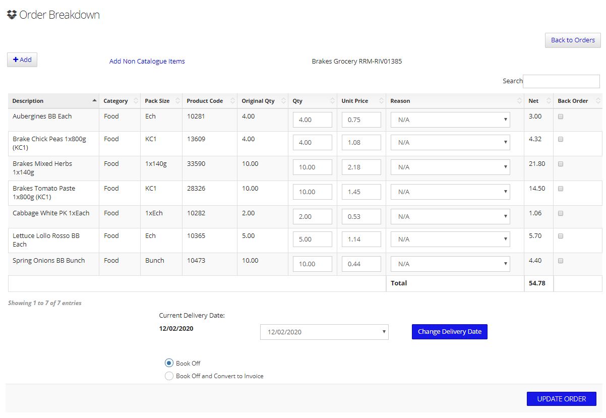Click the sort arrows on Back Order column
This screenshot has width=606, height=418.
(x=597, y=101)
